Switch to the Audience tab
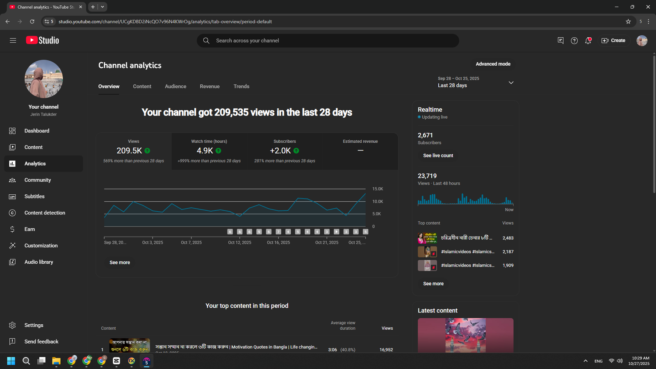656x369 pixels. [175, 87]
